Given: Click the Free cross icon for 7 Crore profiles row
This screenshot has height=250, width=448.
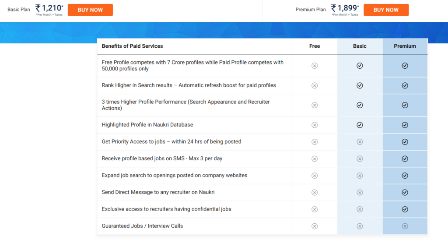Looking at the screenshot, I should point(315,66).
